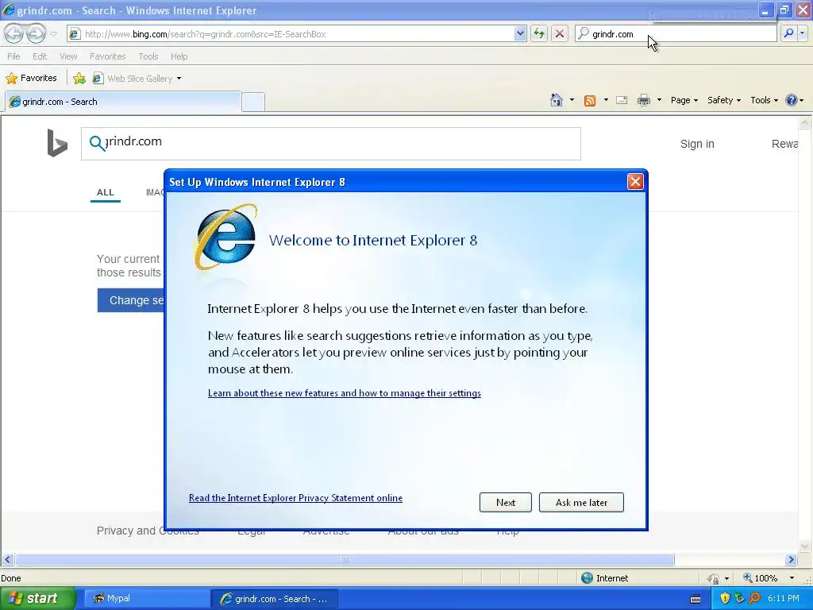The image size is (813, 610).
Task: Click the Internet Explorer logo in dialog
Action: pyautogui.click(x=226, y=237)
